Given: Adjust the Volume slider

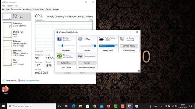Looking at the screenshot, I should (x=95, y=46).
